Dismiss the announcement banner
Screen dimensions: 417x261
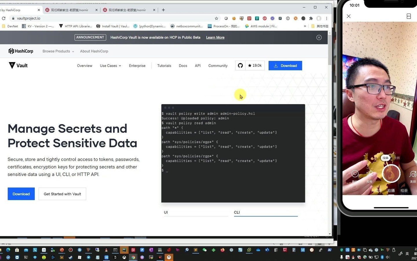[x=319, y=37]
